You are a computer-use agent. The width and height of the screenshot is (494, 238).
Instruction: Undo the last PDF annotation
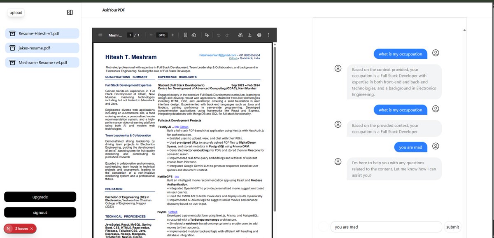click(x=219, y=35)
